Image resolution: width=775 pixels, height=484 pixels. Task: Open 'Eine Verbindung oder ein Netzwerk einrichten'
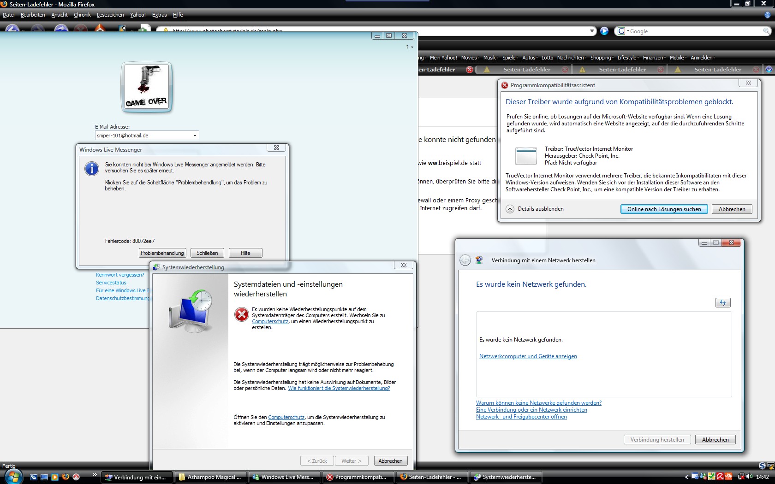[x=531, y=410]
